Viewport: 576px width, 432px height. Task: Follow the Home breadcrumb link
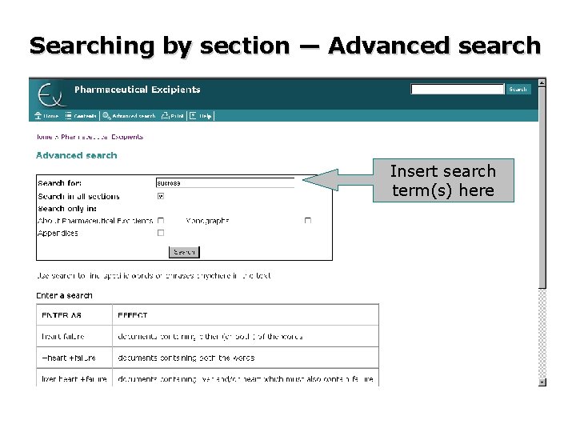(x=44, y=137)
